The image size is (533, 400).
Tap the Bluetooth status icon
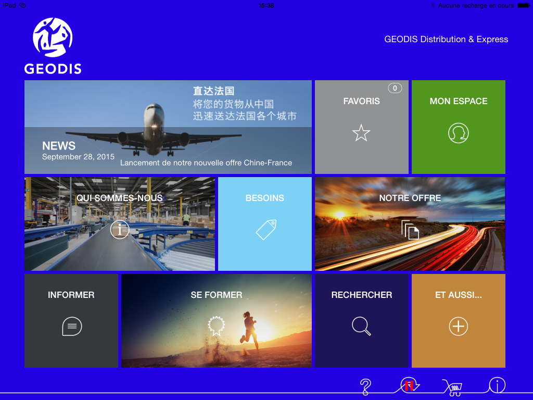pyautogui.click(x=433, y=5)
